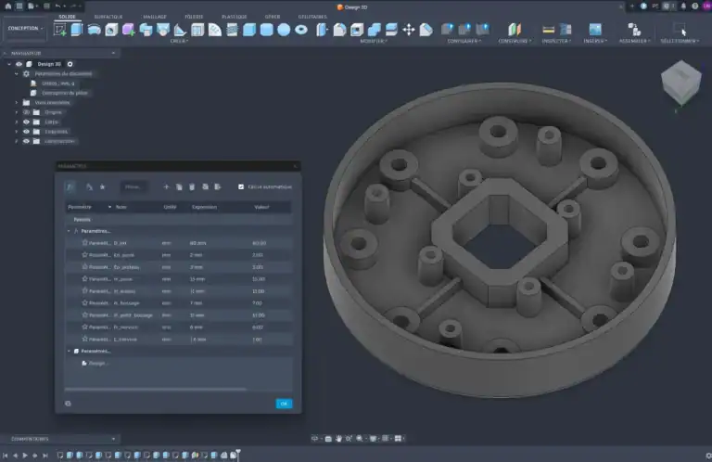Expand the Corps folder arrow
Screen dimensions: 712x462
pyautogui.click(x=17, y=122)
